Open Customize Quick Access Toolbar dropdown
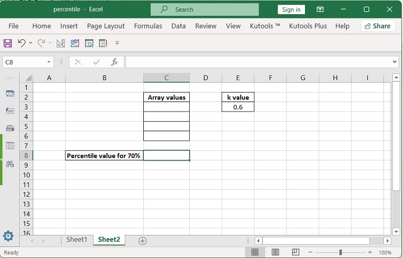The width and height of the screenshot is (403, 258). click(x=117, y=43)
